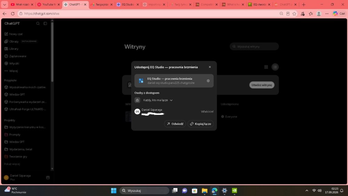Show hidden system tray icons
This screenshot has width=348, height=196.
(x=307, y=190)
